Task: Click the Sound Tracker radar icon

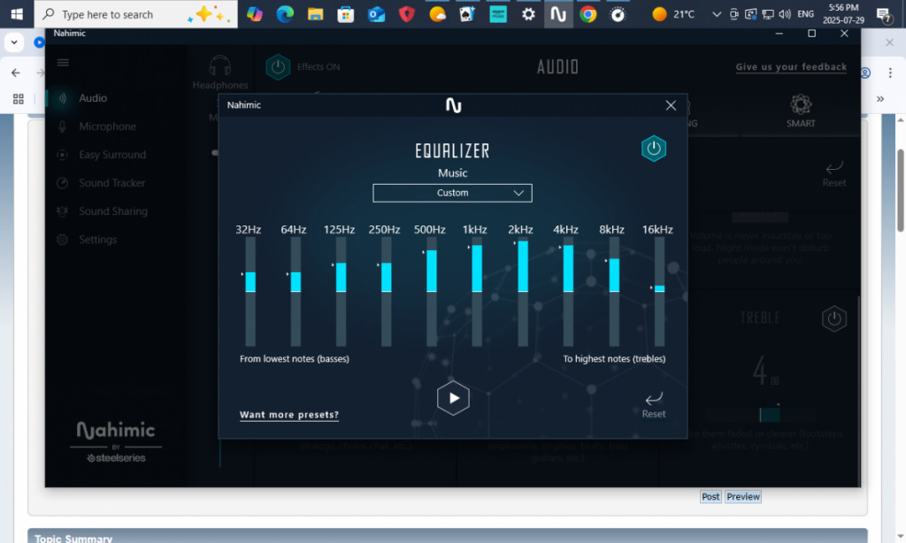Action: coord(63,183)
